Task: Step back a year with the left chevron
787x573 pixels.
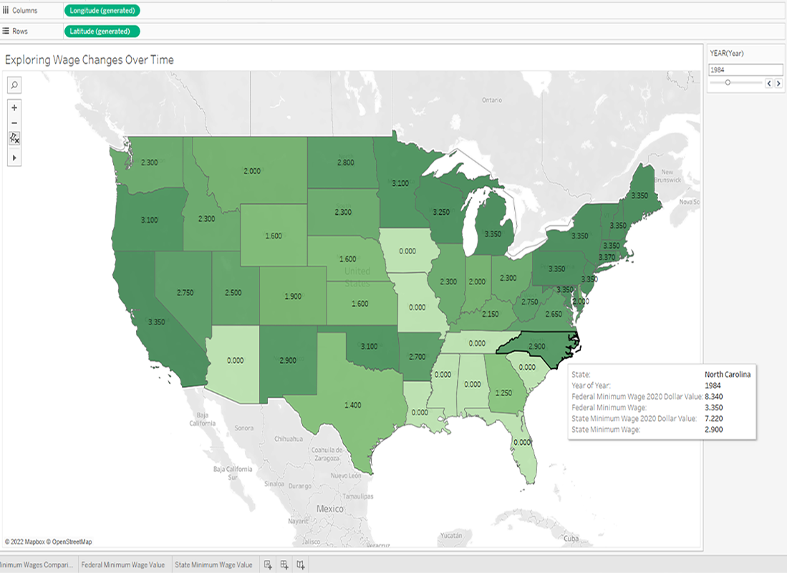Action: [769, 83]
